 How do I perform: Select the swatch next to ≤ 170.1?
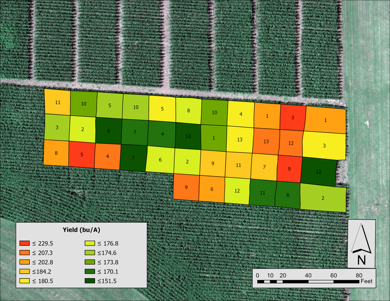[x=90, y=271]
